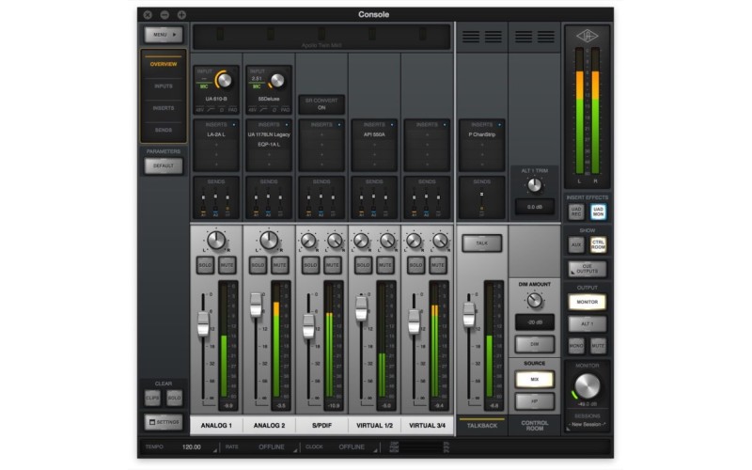Mute the Analog 1 channel
Viewport: 752px width, 470px height.
[227, 265]
